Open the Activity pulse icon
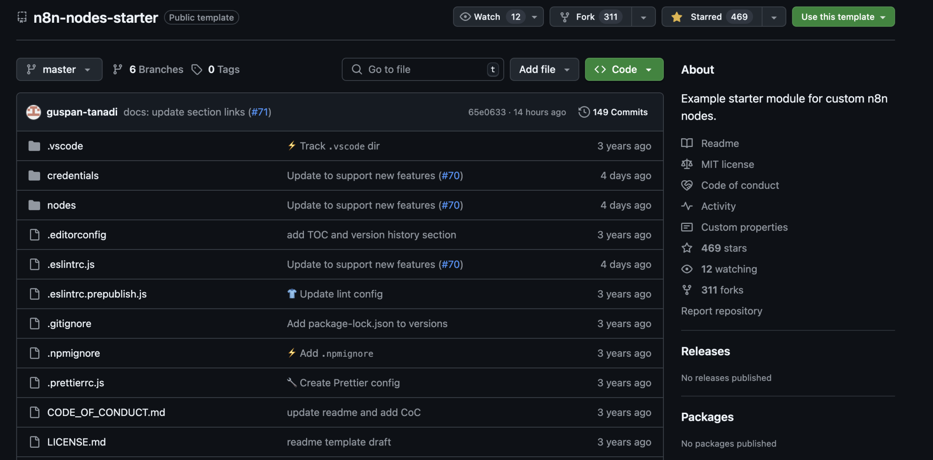The width and height of the screenshot is (933, 460). point(687,206)
